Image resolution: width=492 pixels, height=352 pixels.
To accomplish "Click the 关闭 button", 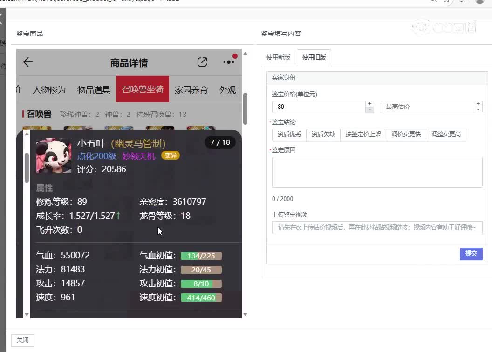I will [x=22, y=340].
